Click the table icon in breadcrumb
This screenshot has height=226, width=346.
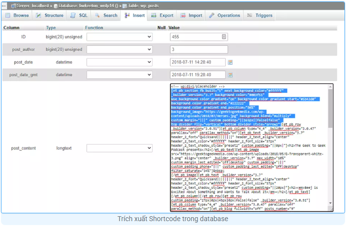pos(125,6)
